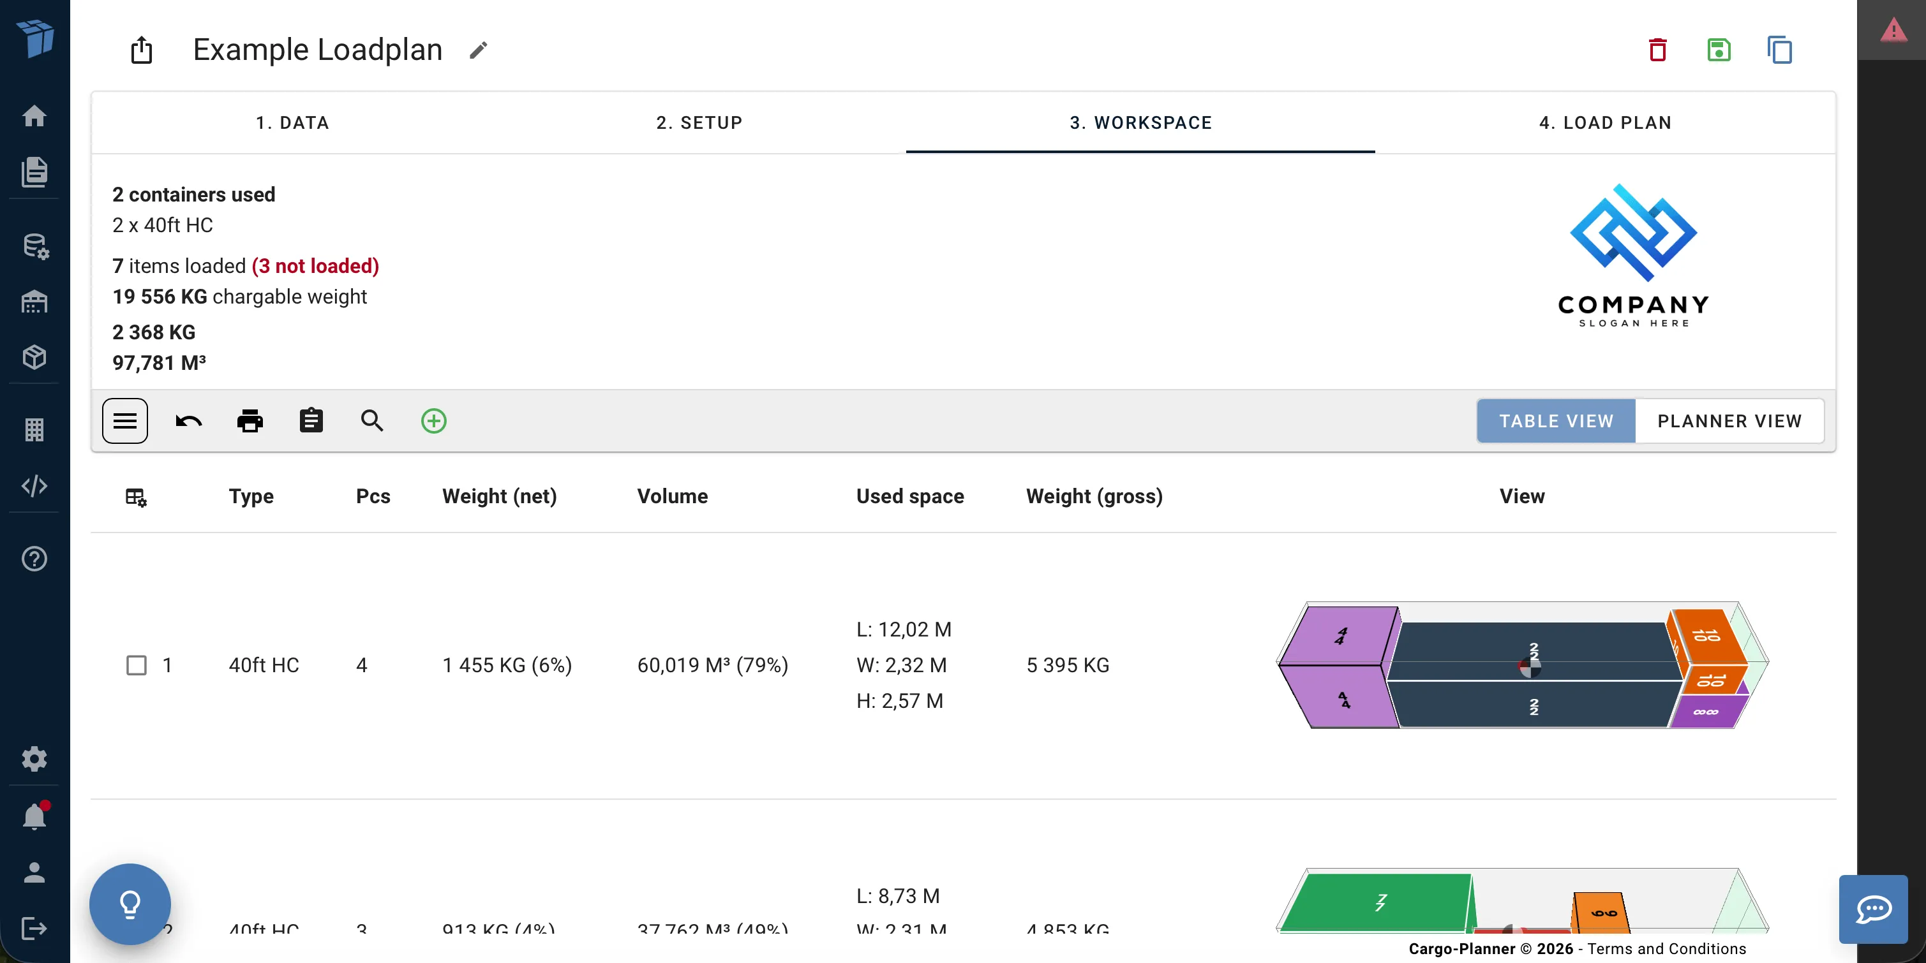The width and height of the screenshot is (1926, 963).
Task: Open the hamburger menu in toolbar
Action: (x=125, y=421)
